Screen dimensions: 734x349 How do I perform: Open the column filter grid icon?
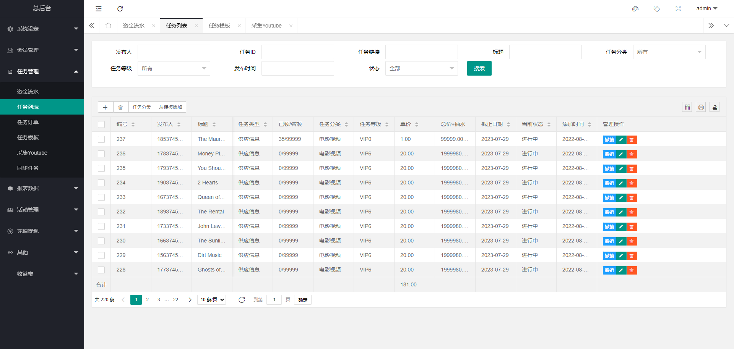687,107
